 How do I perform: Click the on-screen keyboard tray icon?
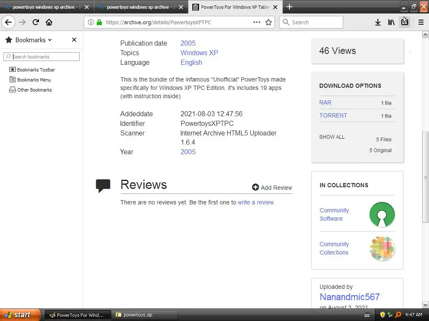(367, 315)
